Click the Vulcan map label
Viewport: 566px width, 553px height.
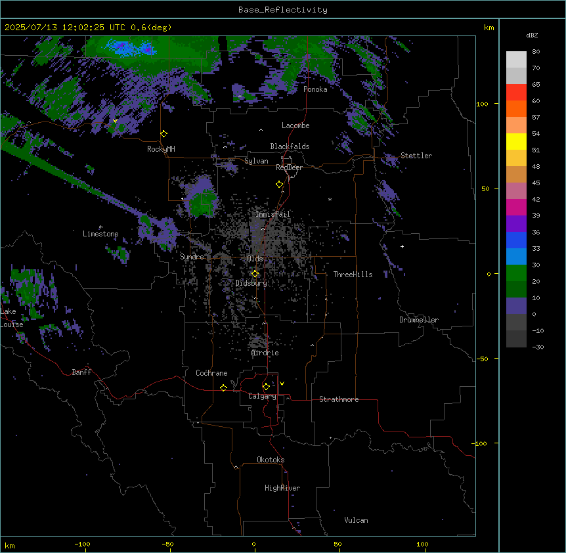point(357,520)
